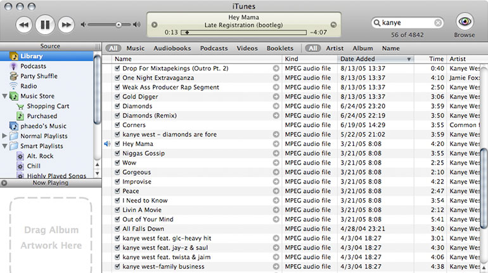Expand the Normal Playlists disclosure triangle
Image resolution: width=488 pixels, height=273 pixels.
(4, 136)
